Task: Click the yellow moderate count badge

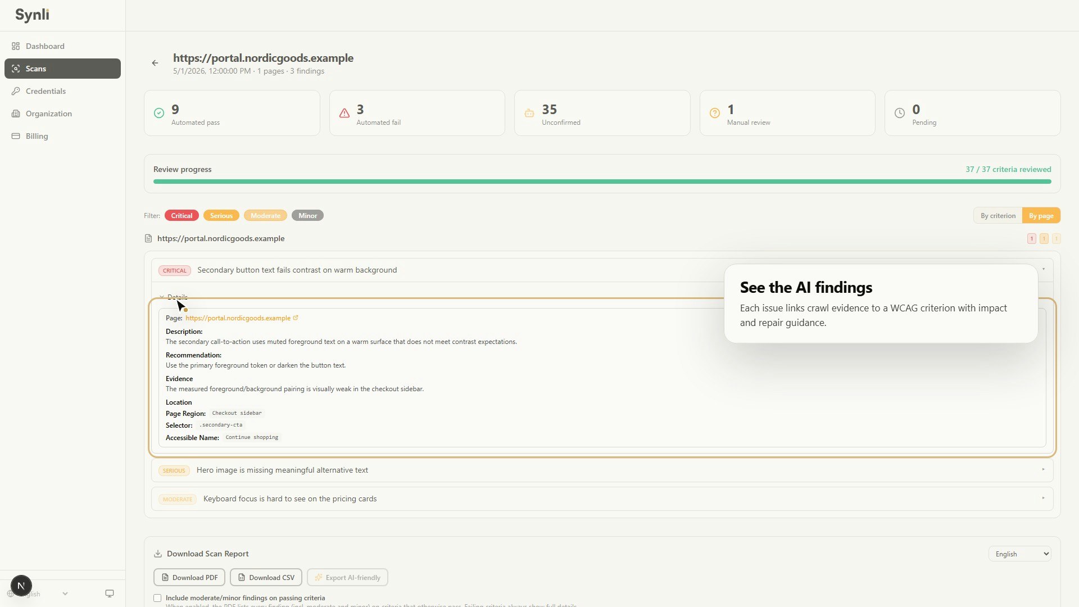Action: pos(1057,238)
